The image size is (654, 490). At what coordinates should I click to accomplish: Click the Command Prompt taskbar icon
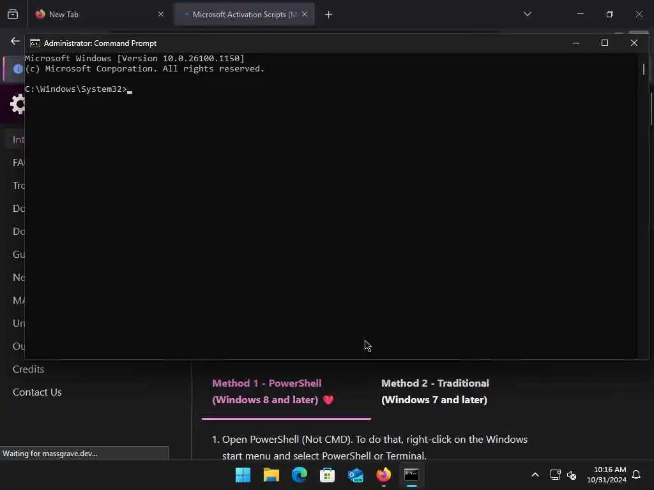412,475
